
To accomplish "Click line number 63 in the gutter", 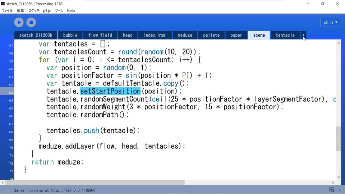I will pos(11,93).
